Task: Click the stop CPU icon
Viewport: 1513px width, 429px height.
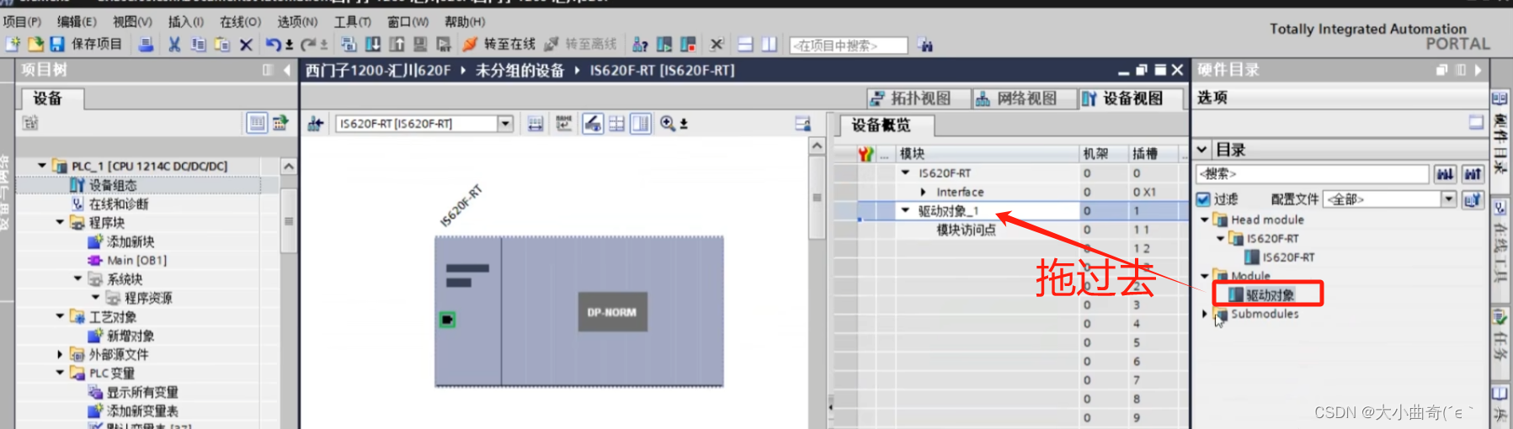Action: pos(688,44)
